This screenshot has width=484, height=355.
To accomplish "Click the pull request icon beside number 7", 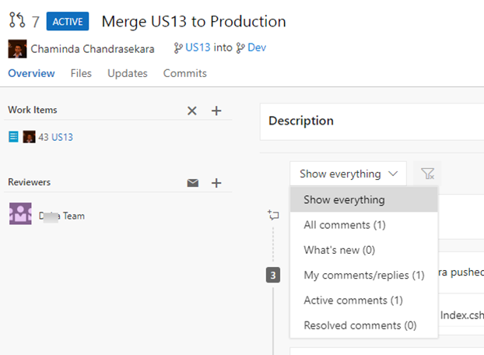I will click(17, 21).
